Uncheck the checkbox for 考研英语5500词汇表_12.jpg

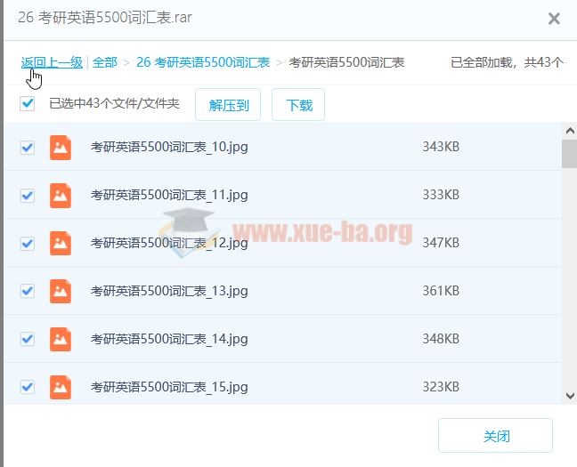point(28,244)
